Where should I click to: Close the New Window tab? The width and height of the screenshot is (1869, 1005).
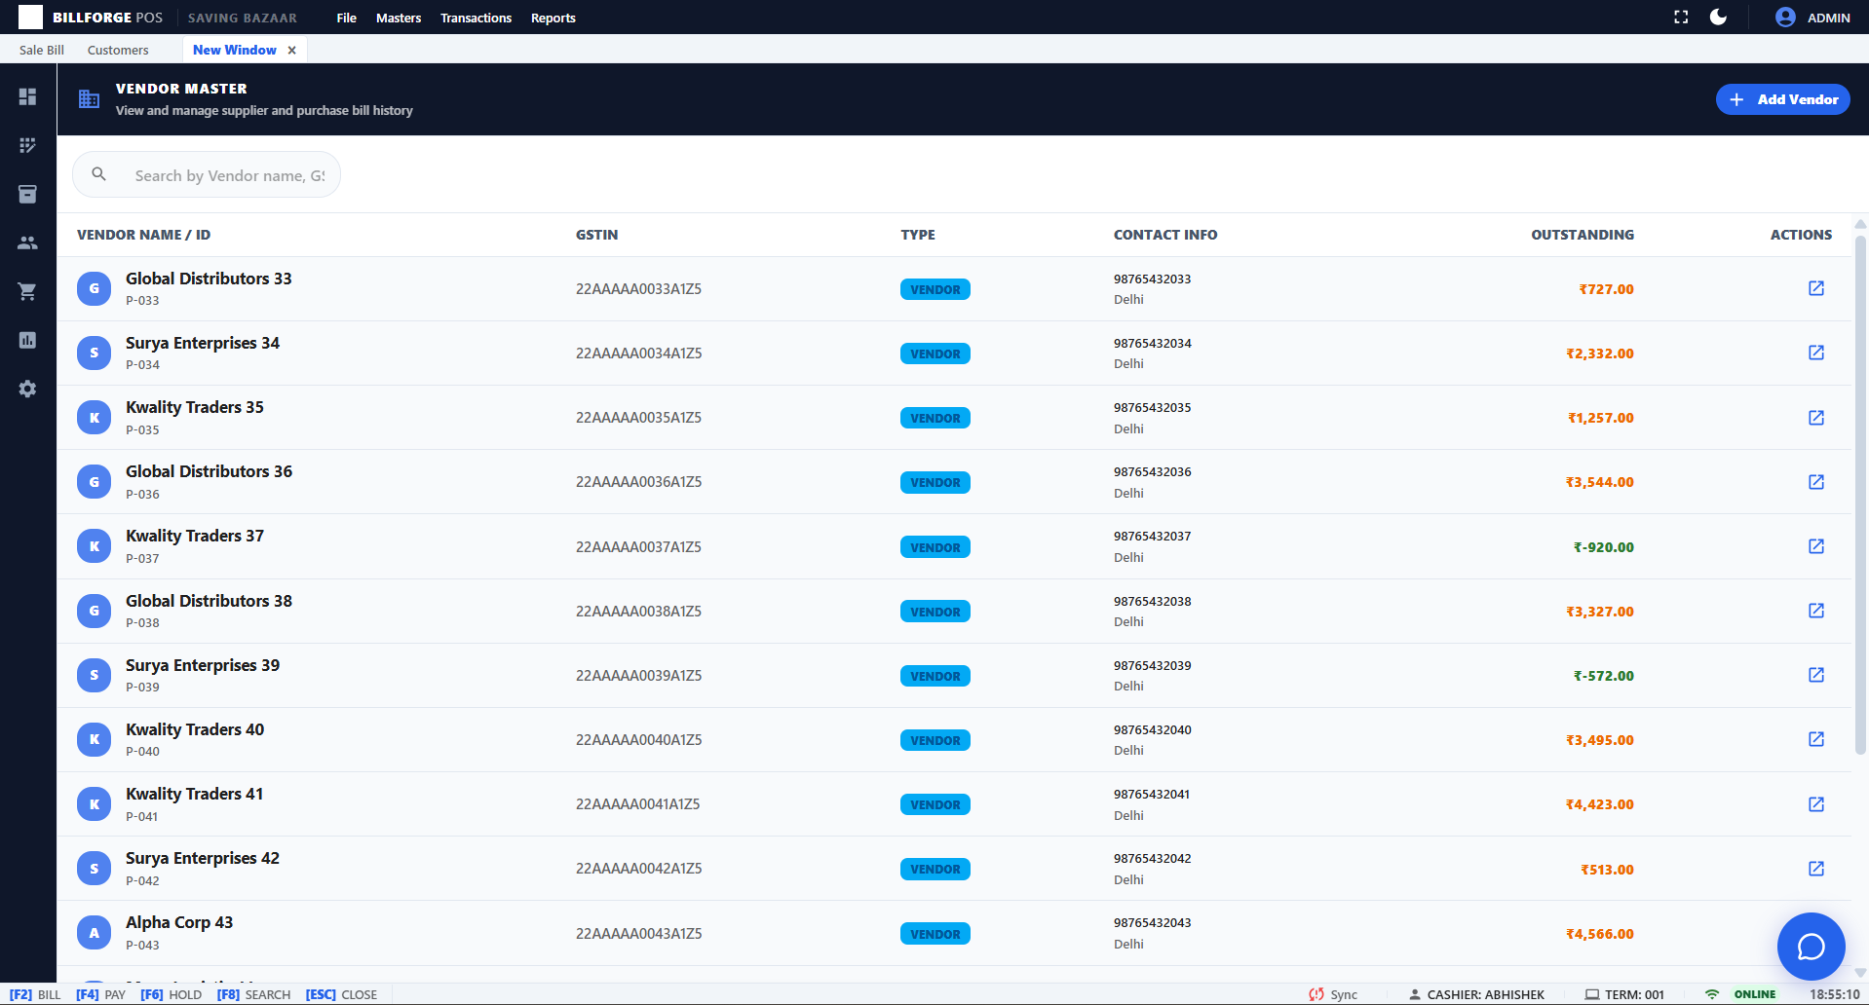pyautogui.click(x=291, y=50)
